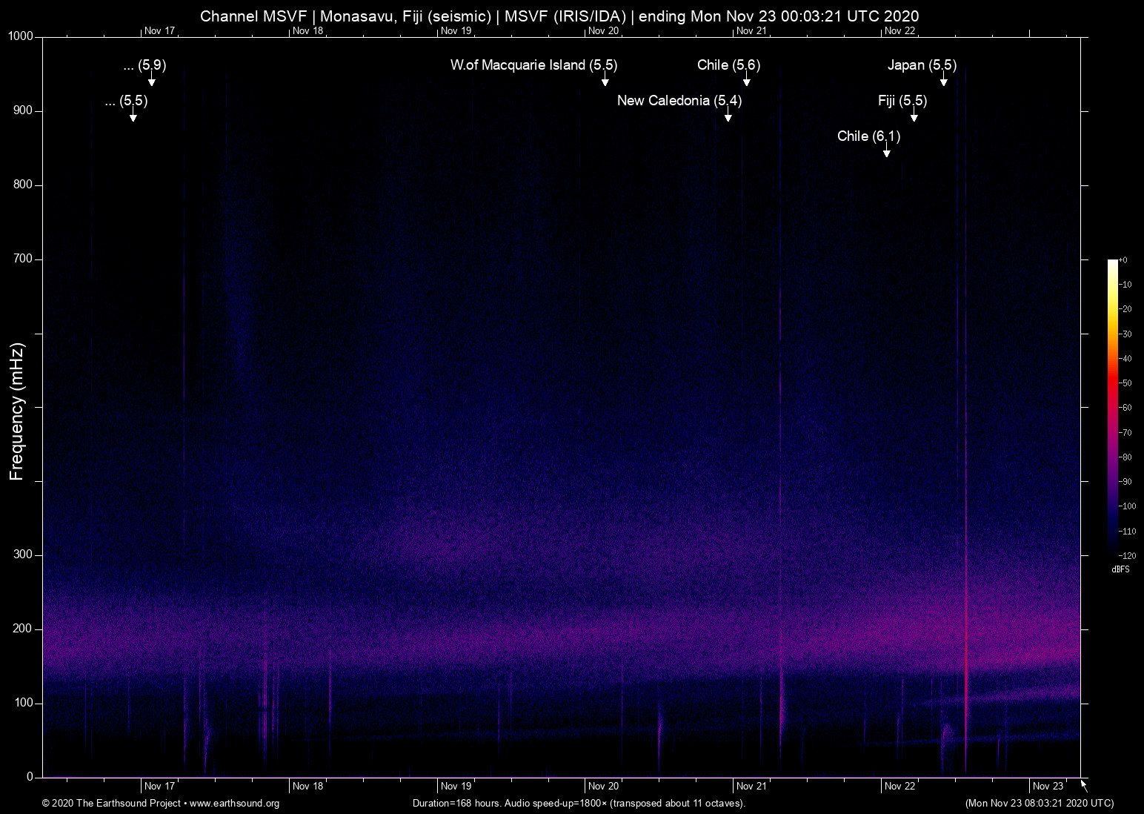Image resolution: width=1144 pixels, height=814 pixels.
Task: Click arrow under W.of Macquarie Island (5.5)
Action: point(605,80)
